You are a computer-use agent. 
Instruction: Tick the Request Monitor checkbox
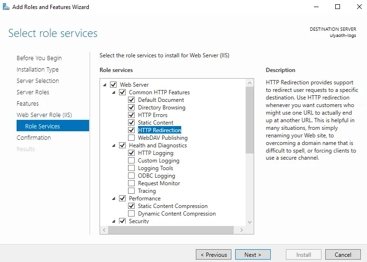(131, 183)
